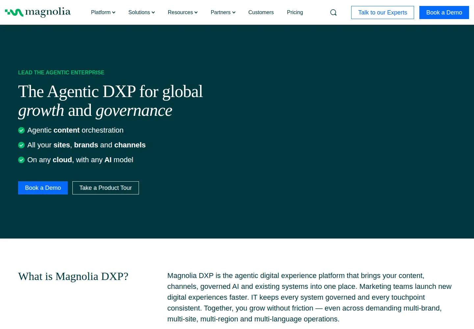This screenshot has width=474, height=329.
Task: Click Talk to our Experts button
Action: 382,13
